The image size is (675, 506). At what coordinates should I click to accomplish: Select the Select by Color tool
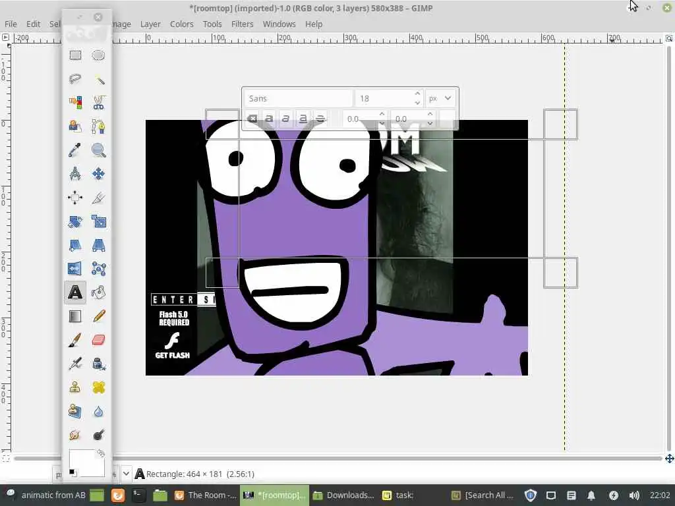click(x=75, y=103)
